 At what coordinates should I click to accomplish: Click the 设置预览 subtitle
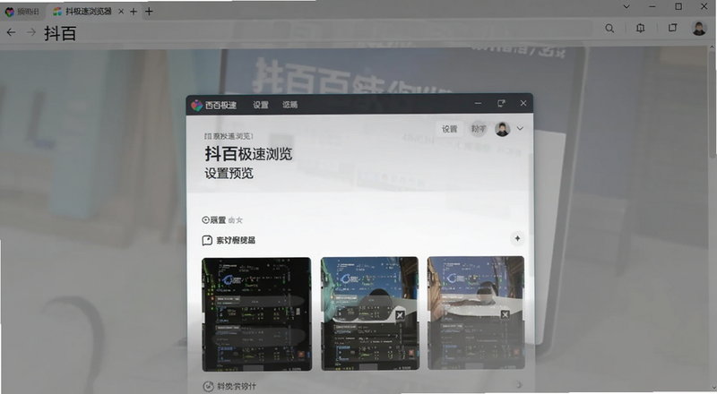[229, 173]
